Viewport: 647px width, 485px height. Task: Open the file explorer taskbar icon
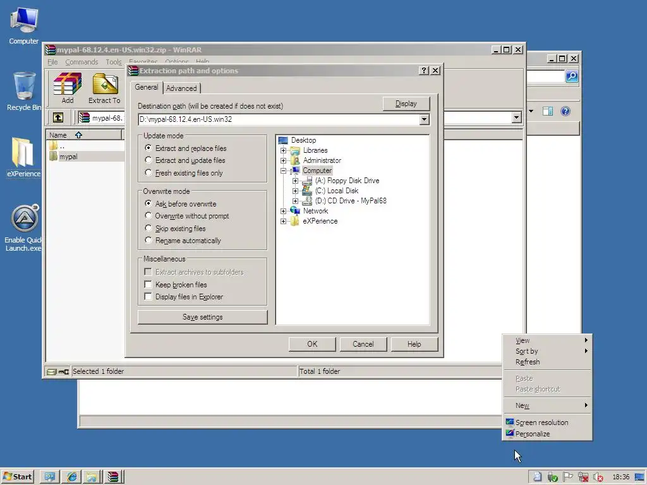pos(92,477)
